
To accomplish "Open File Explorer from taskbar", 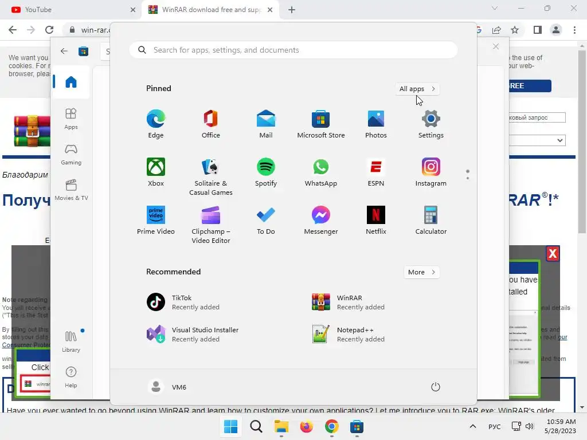I will [281, 426].
